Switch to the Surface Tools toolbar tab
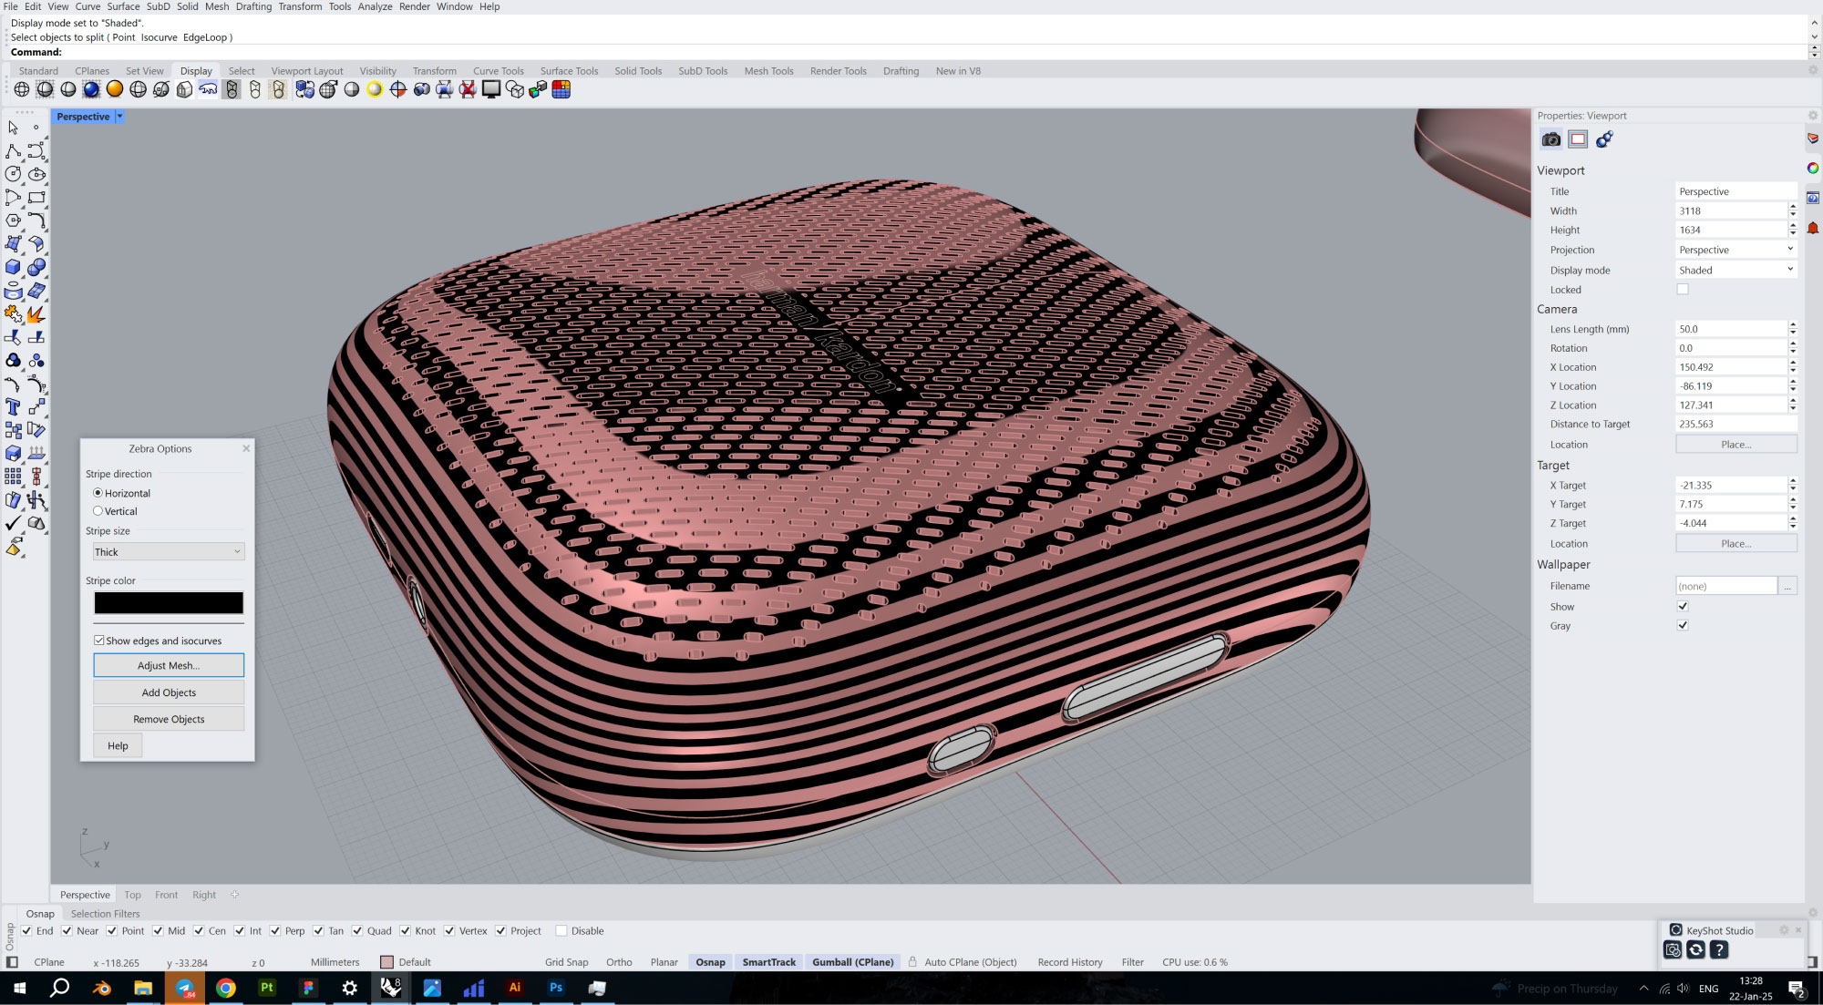This screenshot has width=1823, height=1005. [x=569, y=71]
